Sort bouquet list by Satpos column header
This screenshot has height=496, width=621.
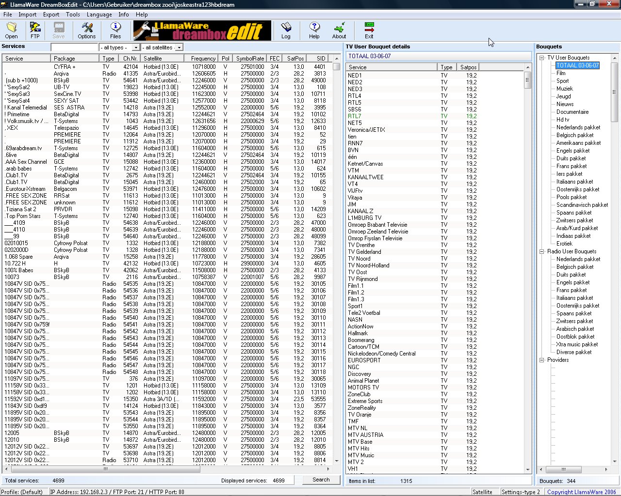click(468, 67)
